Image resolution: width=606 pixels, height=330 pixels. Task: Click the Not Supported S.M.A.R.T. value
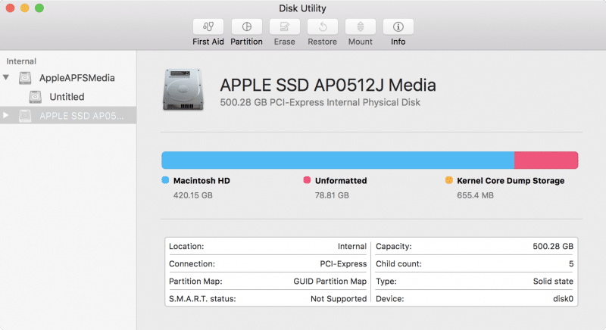coord(339,299)
